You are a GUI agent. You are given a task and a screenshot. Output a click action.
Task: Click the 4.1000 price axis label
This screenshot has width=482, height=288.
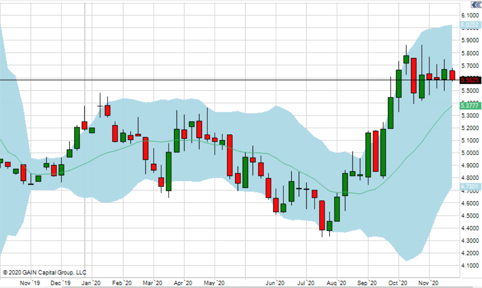[x=470, y=266]
